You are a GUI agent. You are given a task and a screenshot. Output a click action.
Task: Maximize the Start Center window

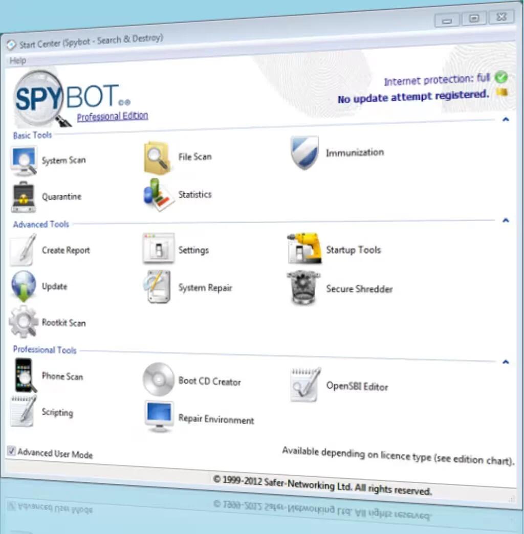click(474, 18)
